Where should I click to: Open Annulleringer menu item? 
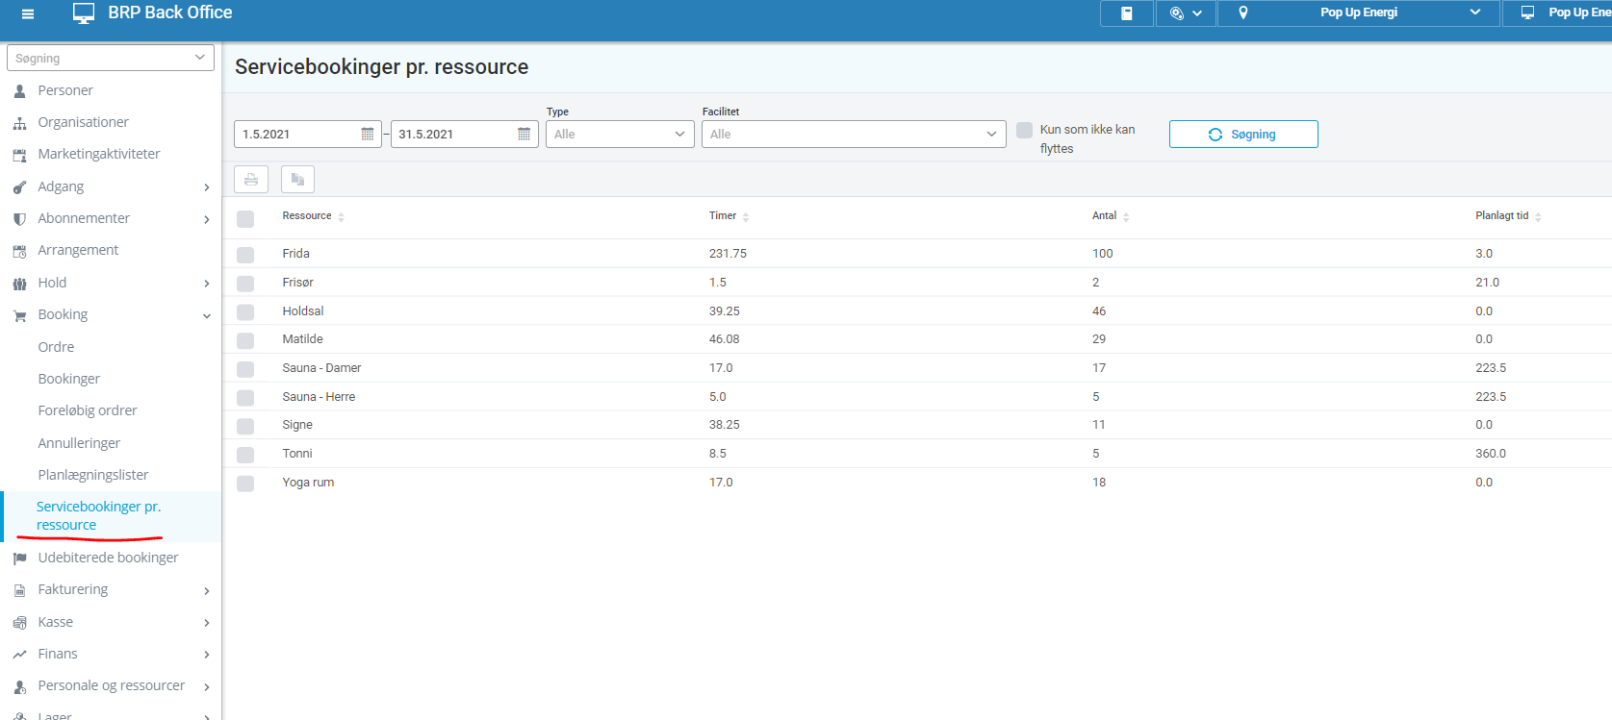(x=79, y=443)
